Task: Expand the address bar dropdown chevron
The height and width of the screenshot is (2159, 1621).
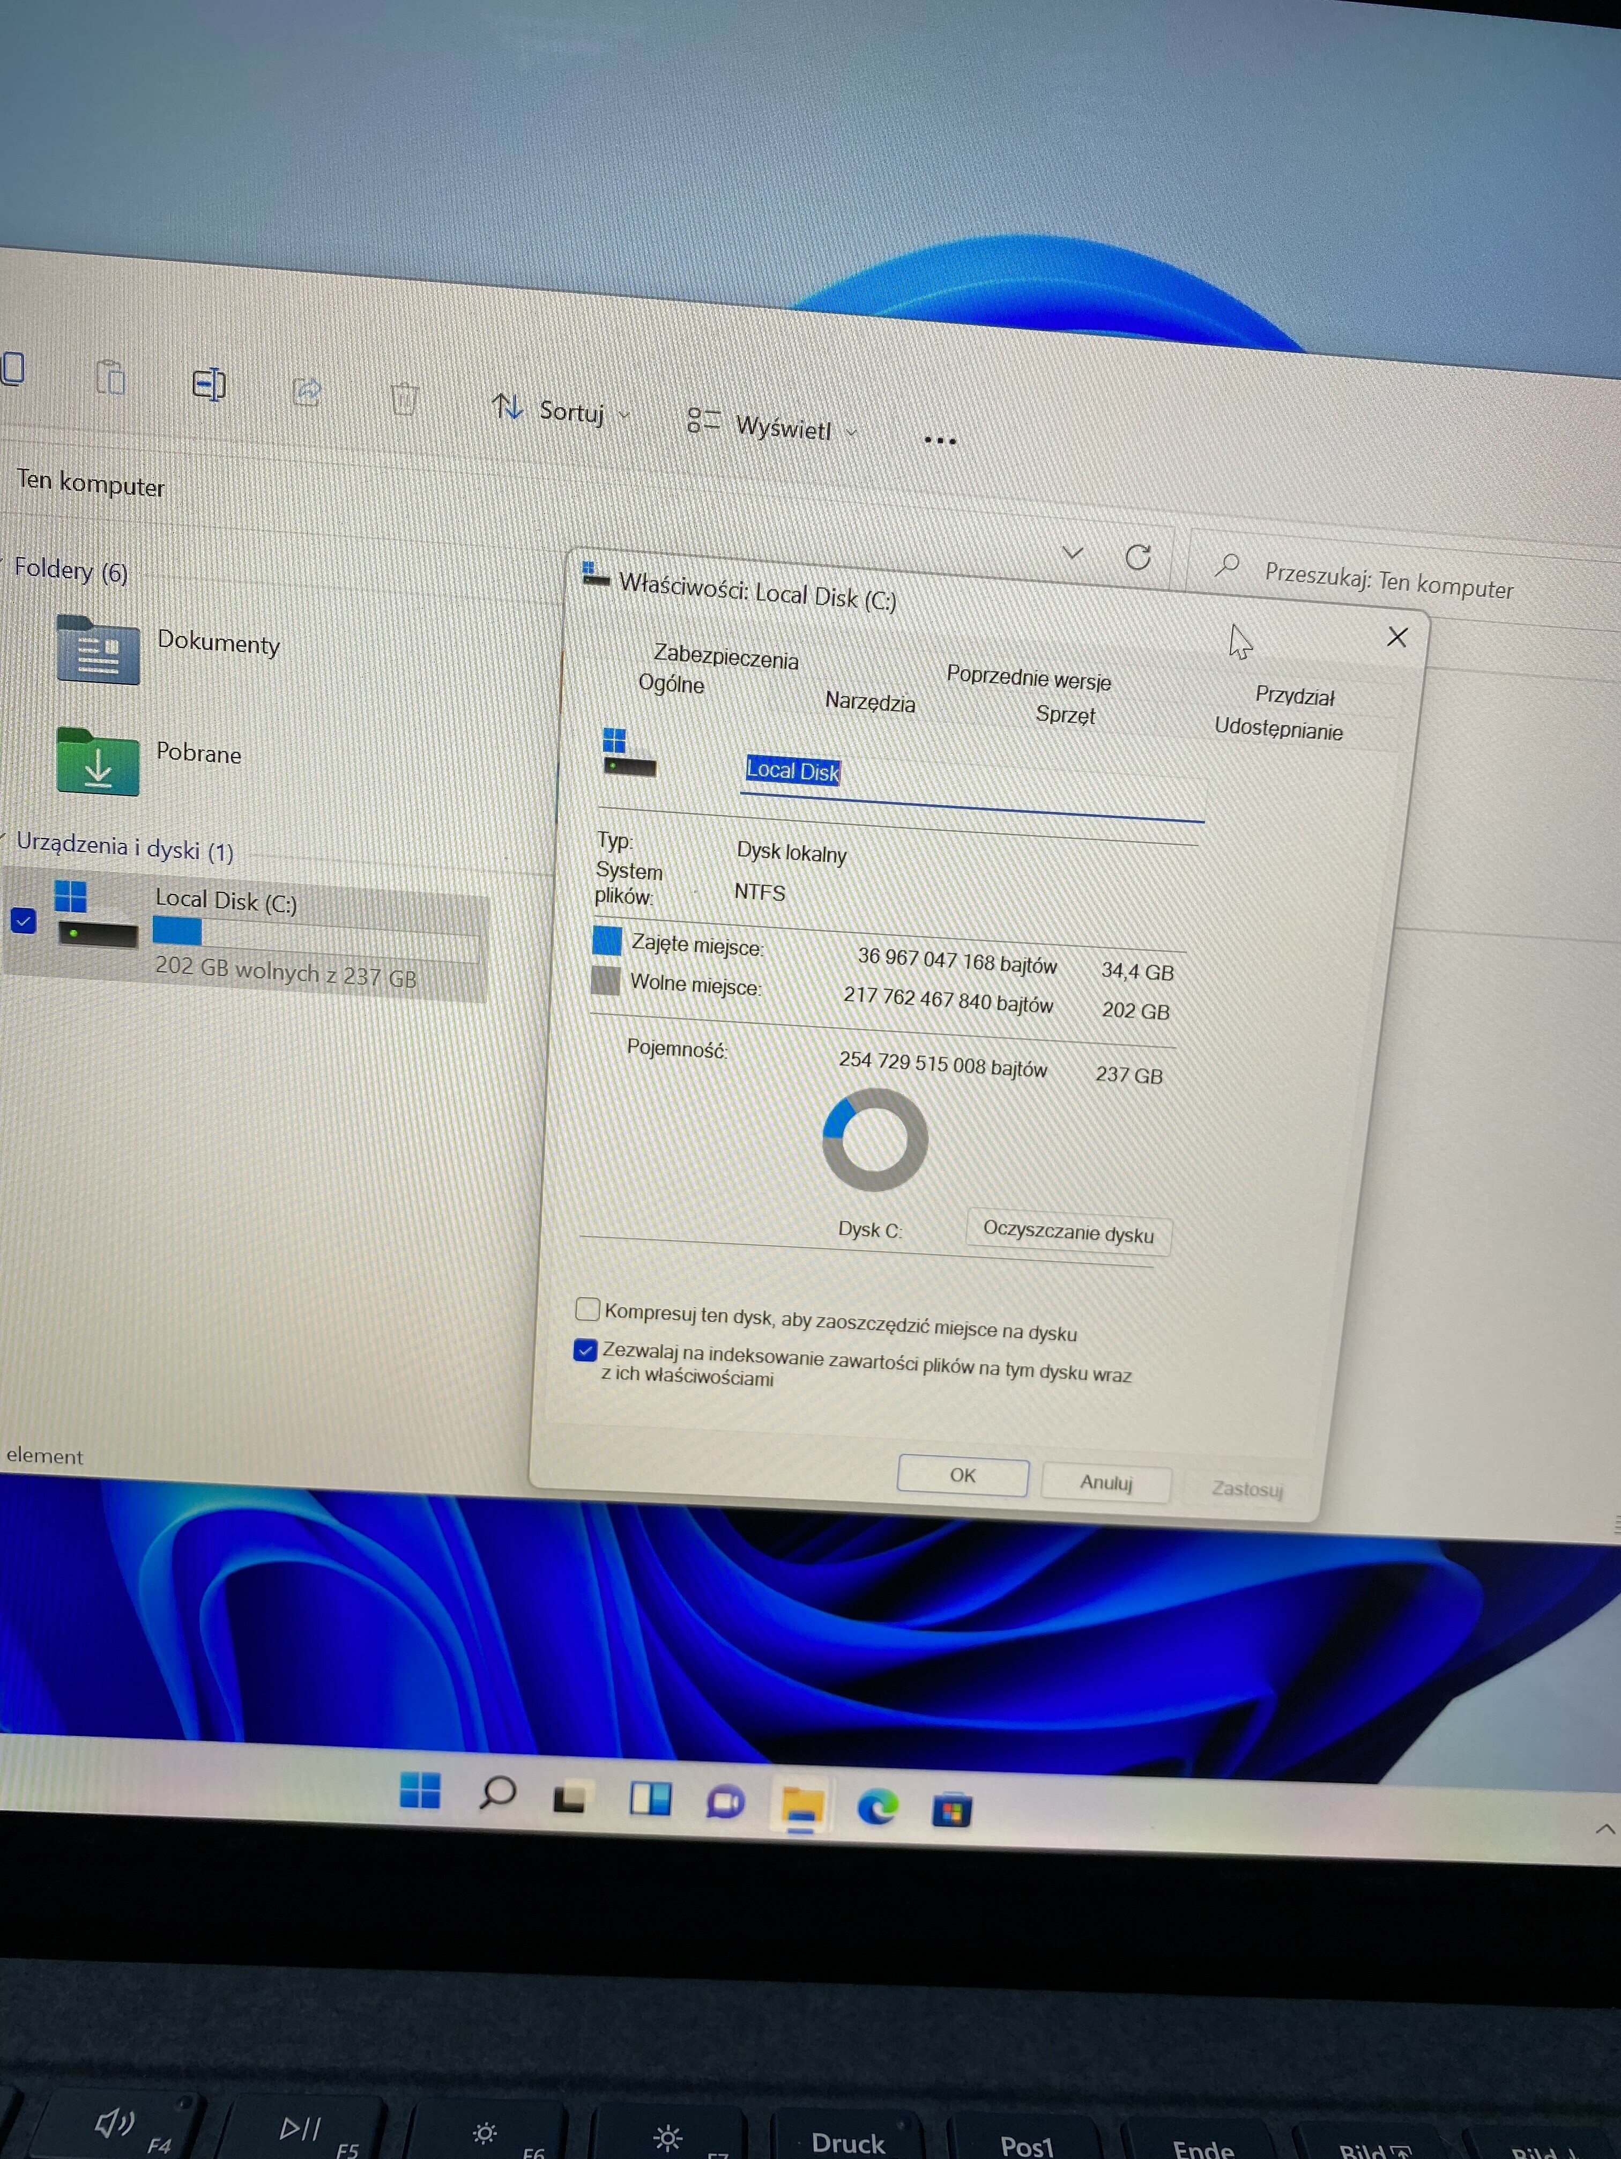Action: pos(1074,551)
